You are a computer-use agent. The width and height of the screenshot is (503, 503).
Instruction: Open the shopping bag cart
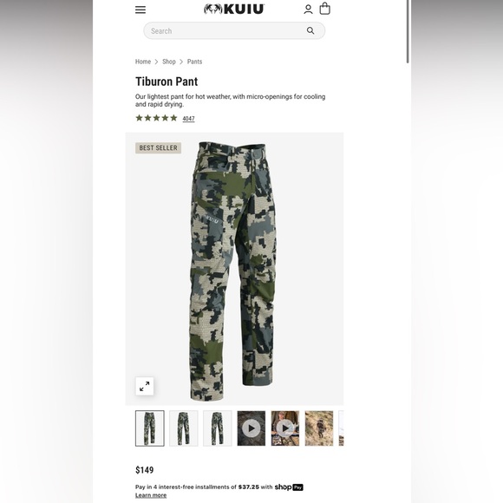[324, 9]
